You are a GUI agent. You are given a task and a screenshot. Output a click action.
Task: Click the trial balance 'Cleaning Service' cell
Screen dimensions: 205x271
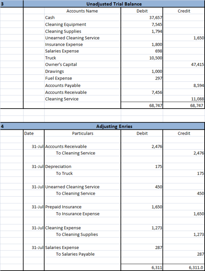click(82, 99)
